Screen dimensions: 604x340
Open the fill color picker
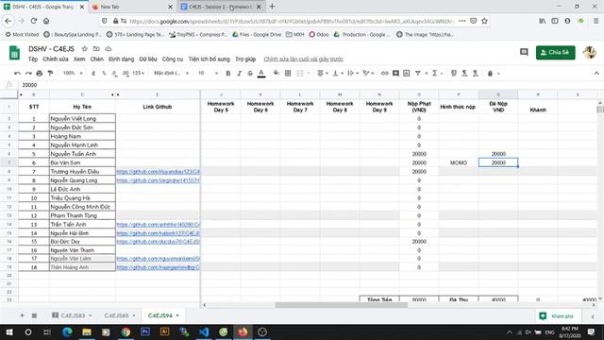click(277, 73)
